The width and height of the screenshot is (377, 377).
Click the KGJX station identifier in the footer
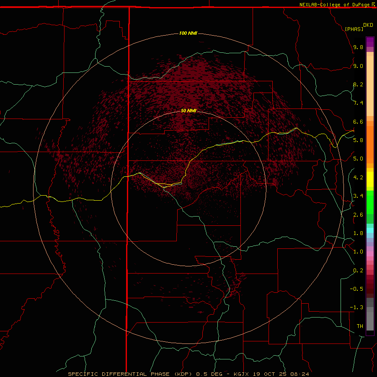pos(242,374)
